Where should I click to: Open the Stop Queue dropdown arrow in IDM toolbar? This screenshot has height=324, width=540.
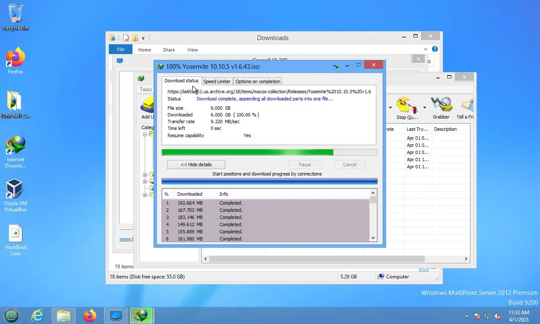click(424, 108)
